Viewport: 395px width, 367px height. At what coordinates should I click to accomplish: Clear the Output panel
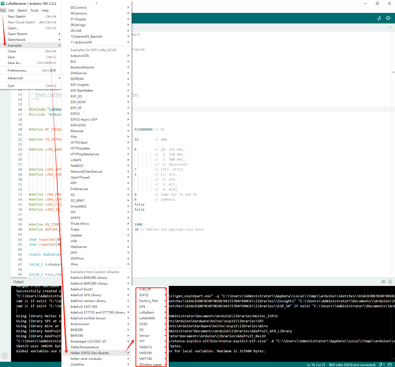click(x=383, y=282)
